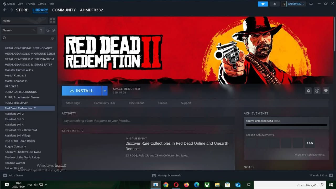336x189 pixels.
Task: Open the Friends menu
Action: 30,4
